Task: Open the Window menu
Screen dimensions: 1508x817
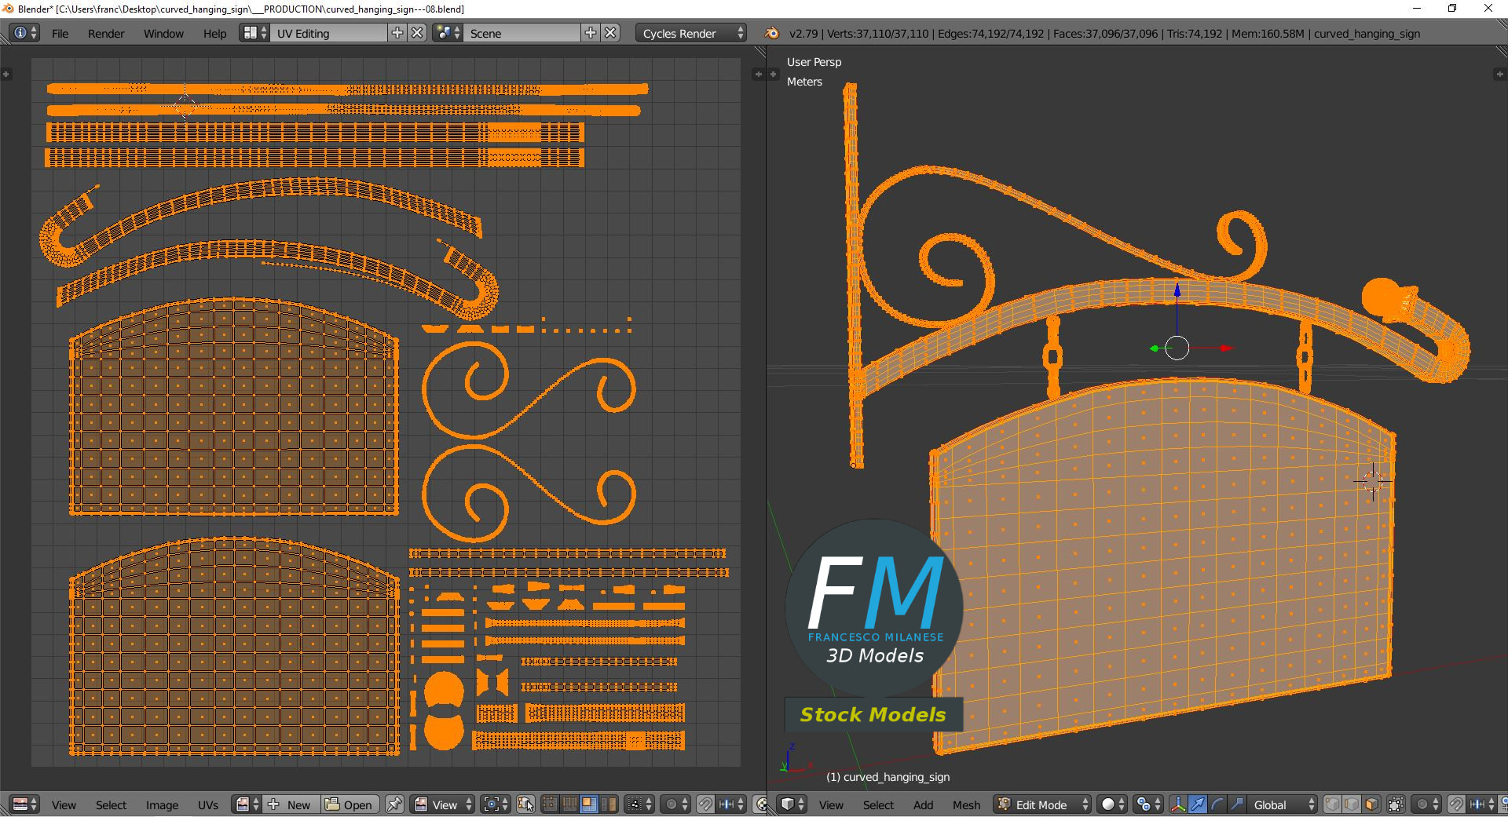Action: 163,34
